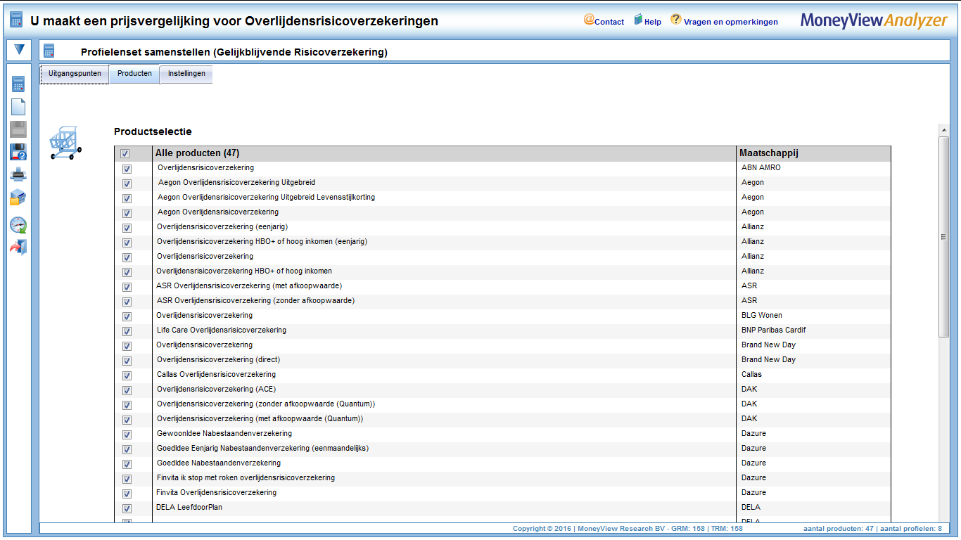Click Overlijdensrisicoverzekering HBO+ of hoog inkomen (eenjarig)
The height and width of the screenshot is (540, 961).
point(262,241)
